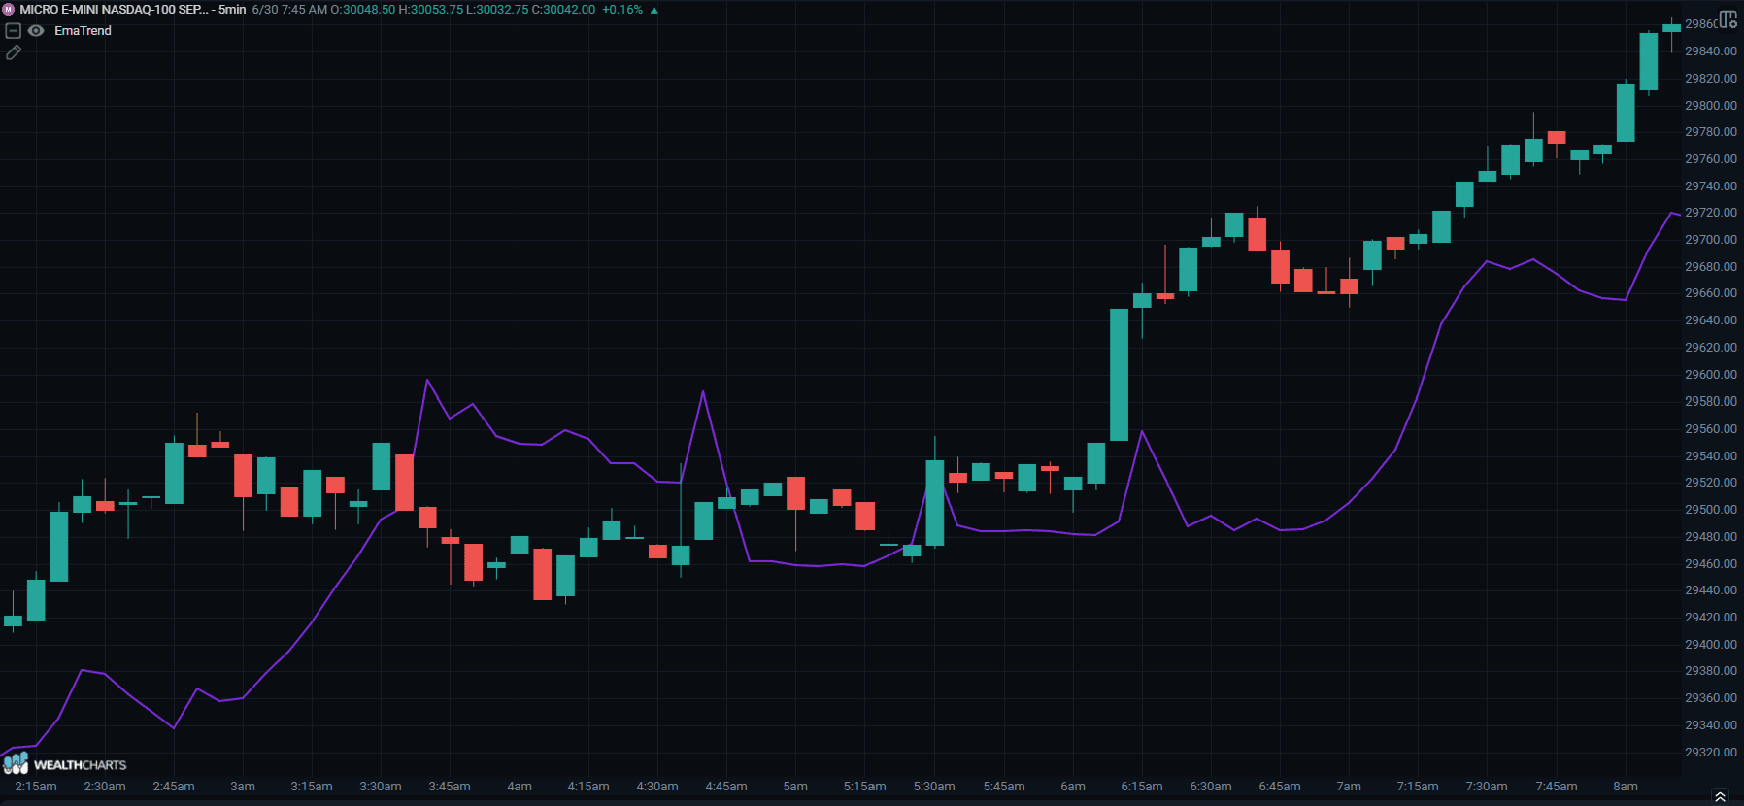Select the EmaTrend indicator label
This screenshot has width=1744, height=806.
[83, 31]
